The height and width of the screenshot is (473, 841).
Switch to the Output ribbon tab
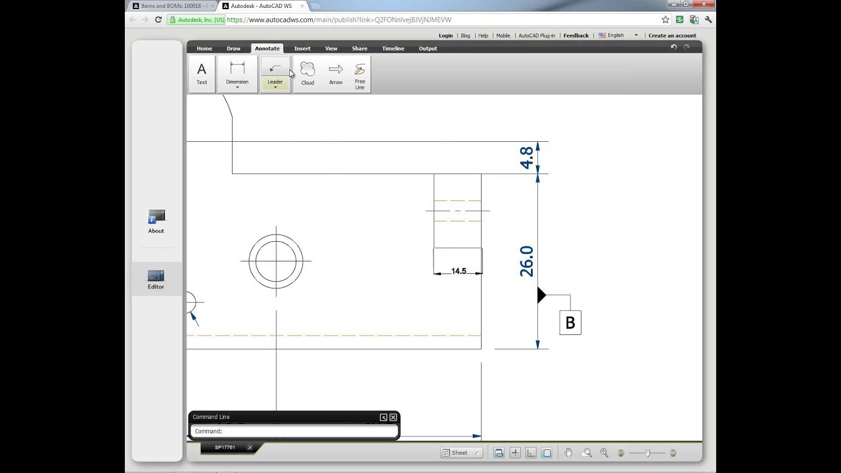click(x=428, y=49)
